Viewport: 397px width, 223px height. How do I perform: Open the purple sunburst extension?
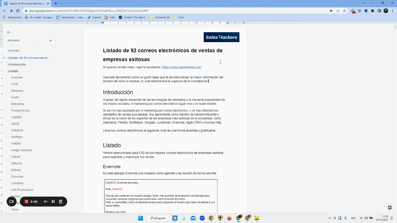359,11
